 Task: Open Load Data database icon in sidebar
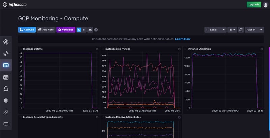pyautogui.click(x=6, y=101)
